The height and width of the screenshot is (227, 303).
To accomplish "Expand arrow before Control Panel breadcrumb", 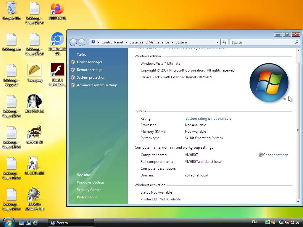I will coord(98,42).
